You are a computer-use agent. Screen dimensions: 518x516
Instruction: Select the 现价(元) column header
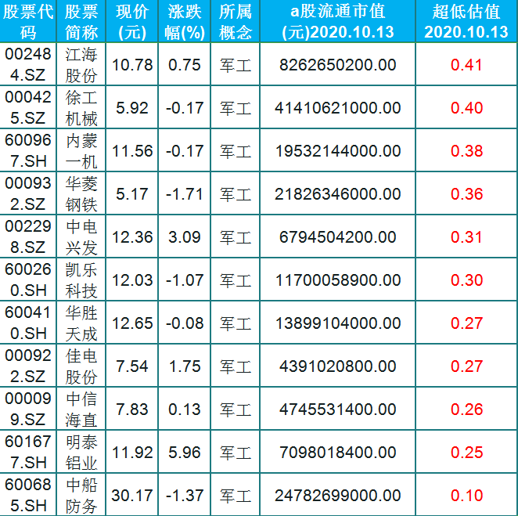coord(131,21)
